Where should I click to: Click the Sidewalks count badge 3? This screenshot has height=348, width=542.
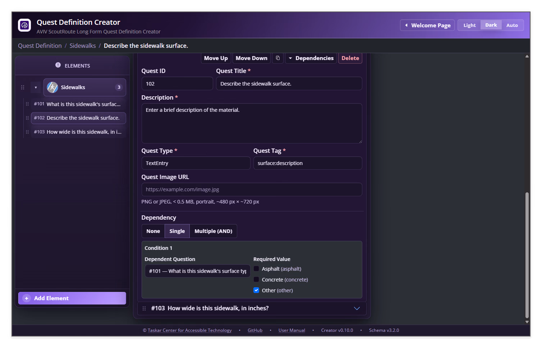click(119, 87)
